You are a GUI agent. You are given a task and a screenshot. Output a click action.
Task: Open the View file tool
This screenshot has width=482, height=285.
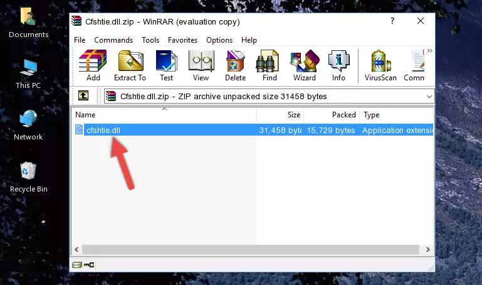click(x=201, y=65)
